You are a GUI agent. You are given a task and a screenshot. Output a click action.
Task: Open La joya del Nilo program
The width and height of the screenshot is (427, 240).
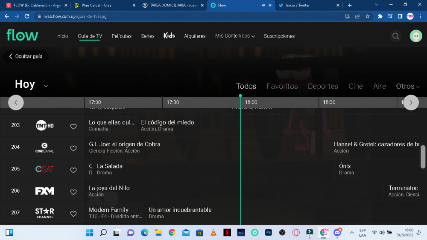[109, 188]
